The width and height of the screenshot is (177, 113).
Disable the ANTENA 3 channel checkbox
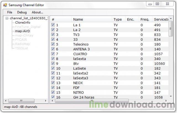pyautogui.click(x=53, y=49)
